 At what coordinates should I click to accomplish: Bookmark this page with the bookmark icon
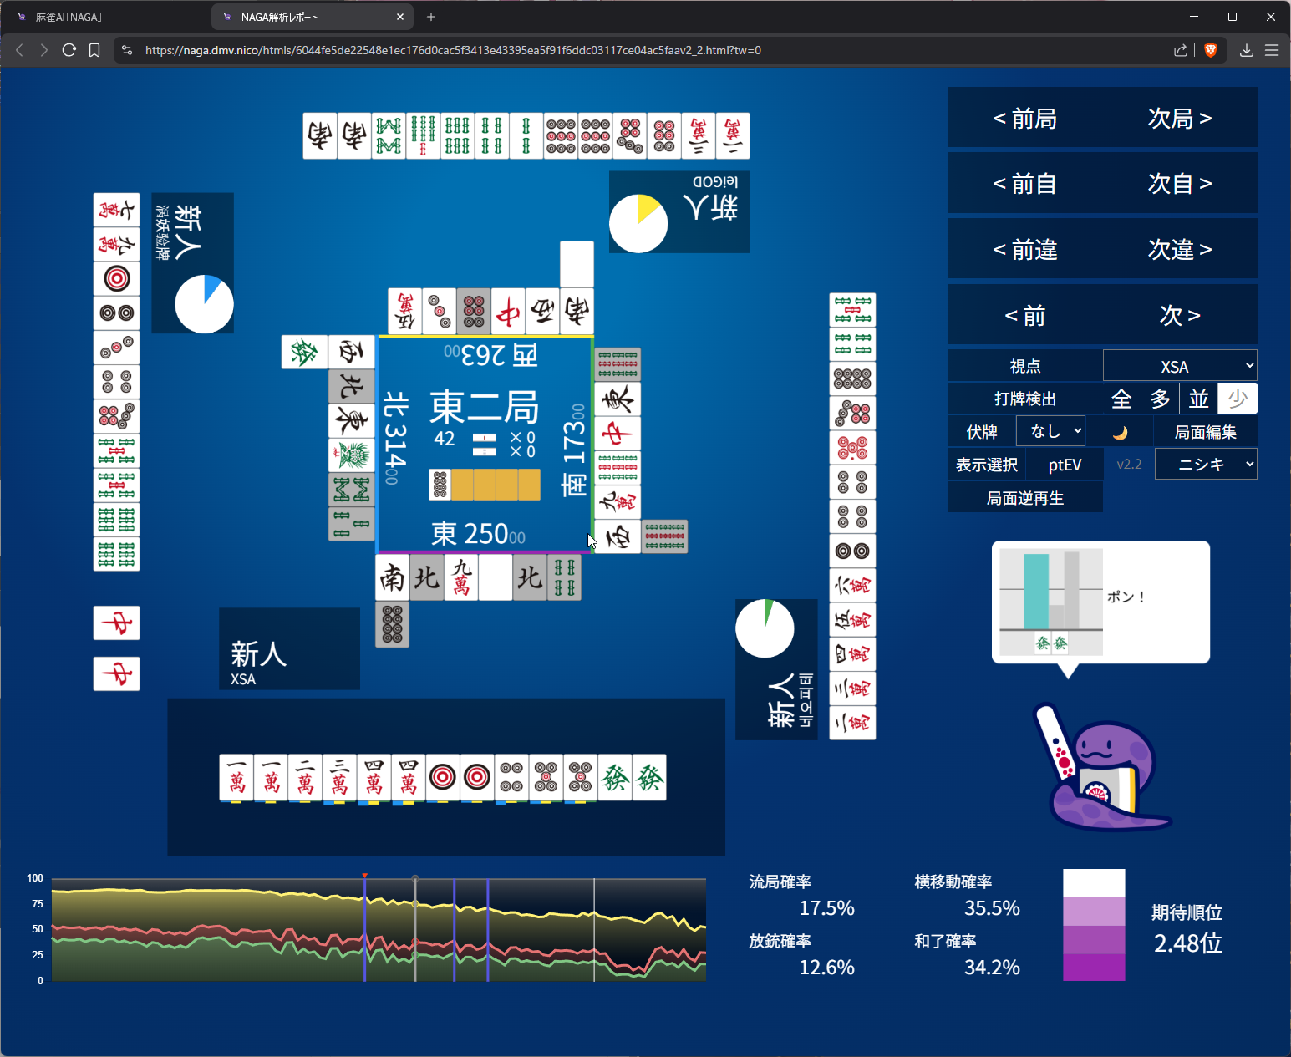pos(94,50)
